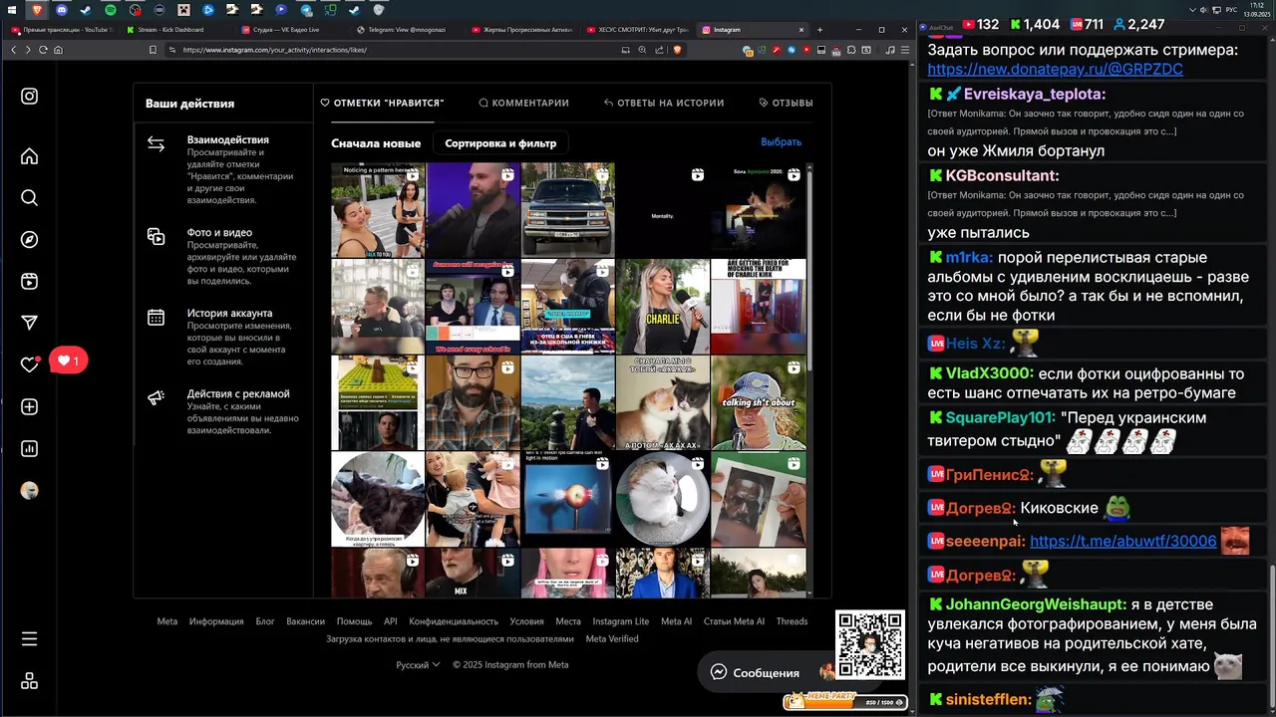Click browser Forward arrow
Image resolution: width=1276 pixels, height=717 pixels.
pos(28,50)
